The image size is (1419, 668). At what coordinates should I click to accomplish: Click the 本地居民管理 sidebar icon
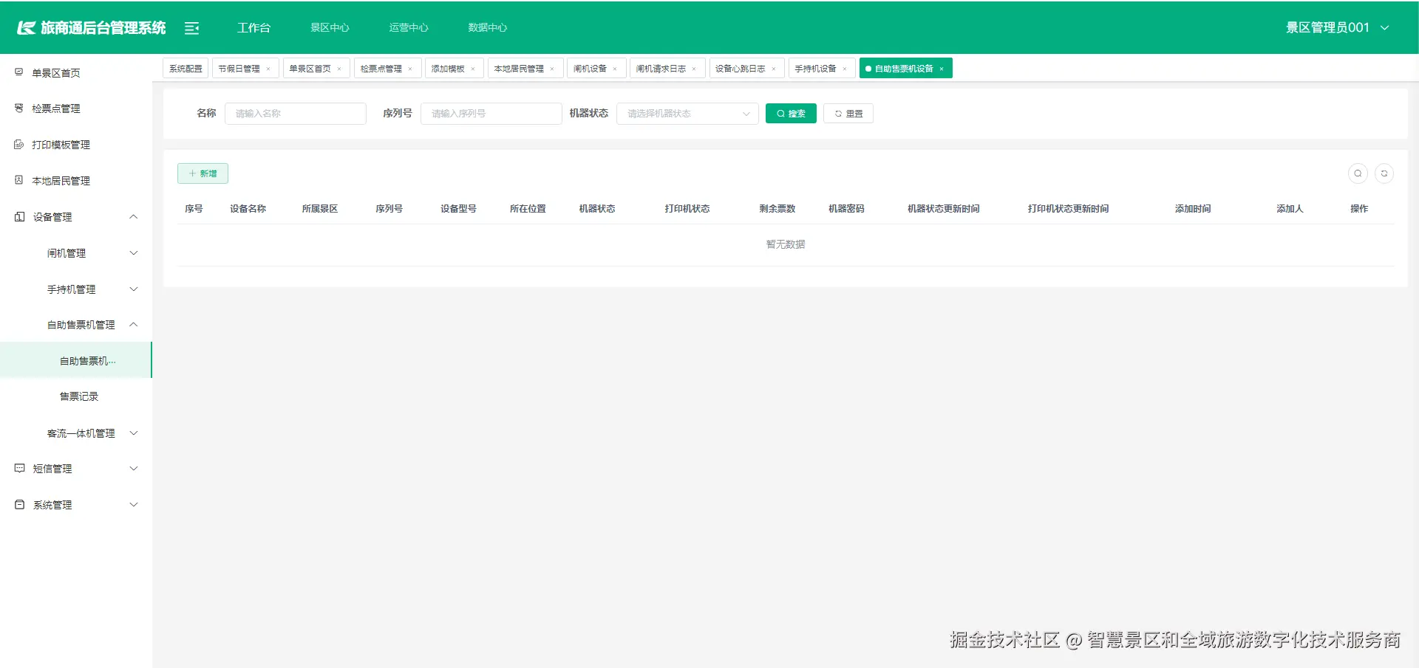(x=18, y=180)
